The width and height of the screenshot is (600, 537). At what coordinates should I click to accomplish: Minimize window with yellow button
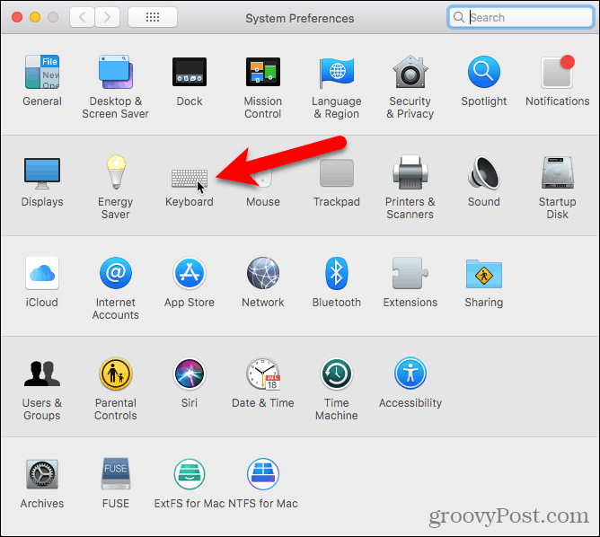click(x=35, y=17)
